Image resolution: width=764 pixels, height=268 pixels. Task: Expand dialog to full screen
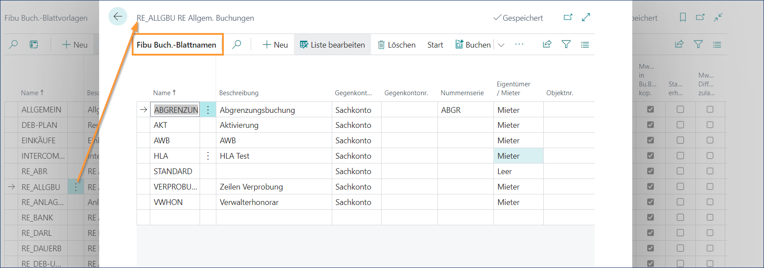pyautogui.click(x=586, y=17)
